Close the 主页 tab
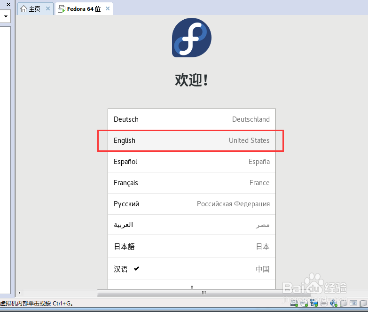This screenshot has height=312, width=368. [x=48, y=8]
